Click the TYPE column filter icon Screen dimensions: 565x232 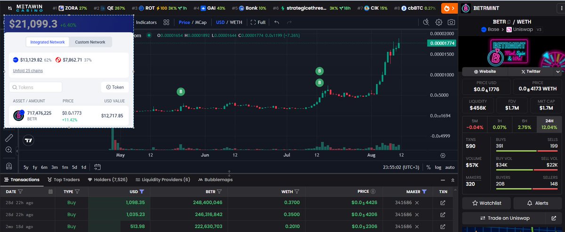point(77,192)
